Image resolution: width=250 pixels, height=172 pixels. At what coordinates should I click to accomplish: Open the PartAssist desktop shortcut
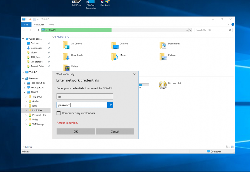[x=105, y=3]
